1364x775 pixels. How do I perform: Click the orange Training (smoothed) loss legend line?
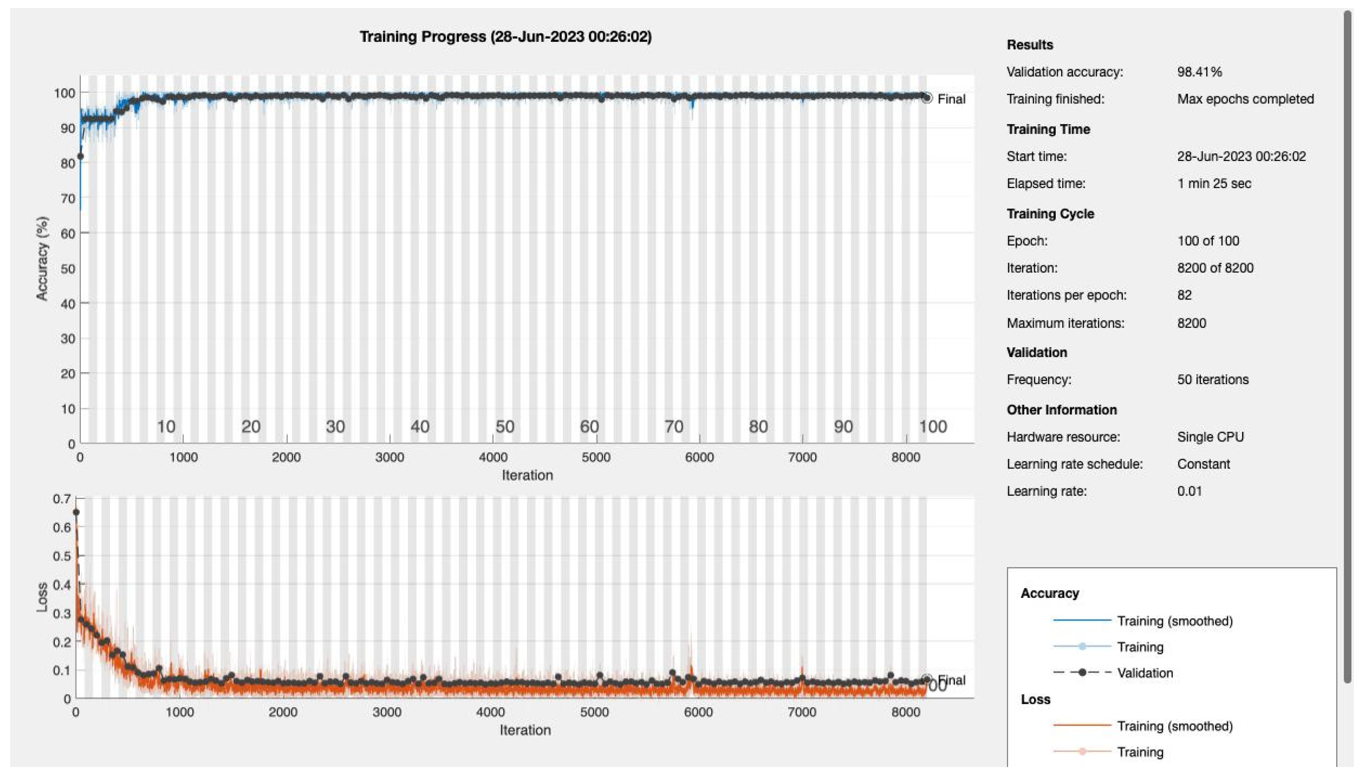coord(1082,725)
